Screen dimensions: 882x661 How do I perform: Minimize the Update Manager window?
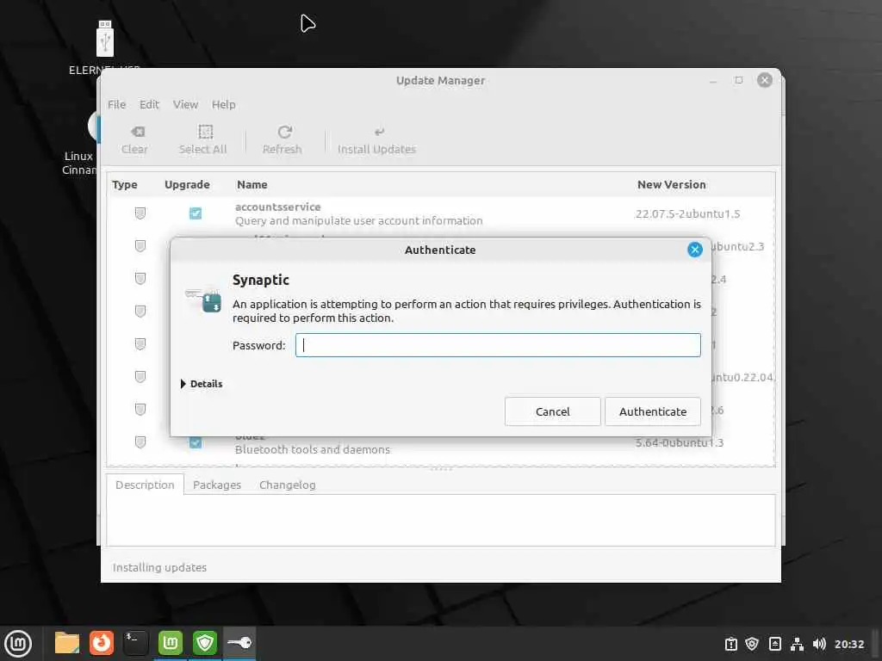coord(713,81)
